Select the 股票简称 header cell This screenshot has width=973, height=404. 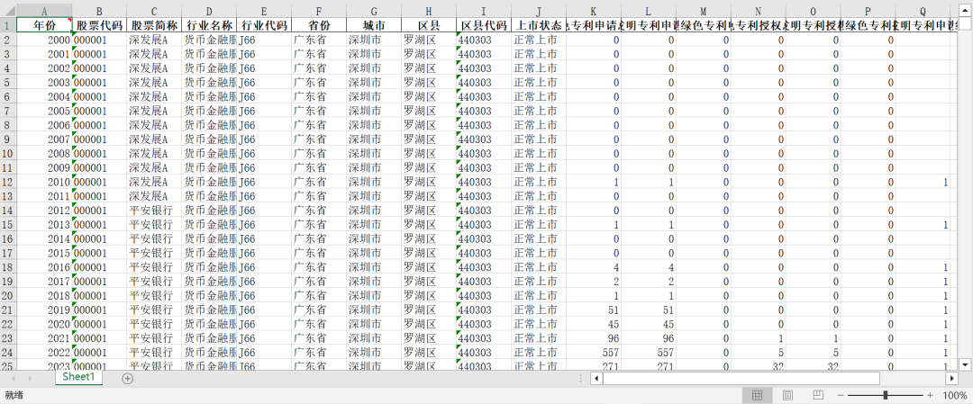coord(154,25)
